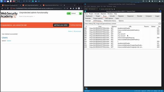Open the Kali applications menu icon
Viewport: 164px width, 92px height.
click(x=1, y=1)
